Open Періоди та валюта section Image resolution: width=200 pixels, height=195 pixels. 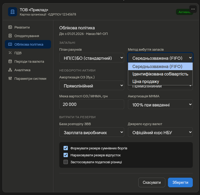coord(28,62)
